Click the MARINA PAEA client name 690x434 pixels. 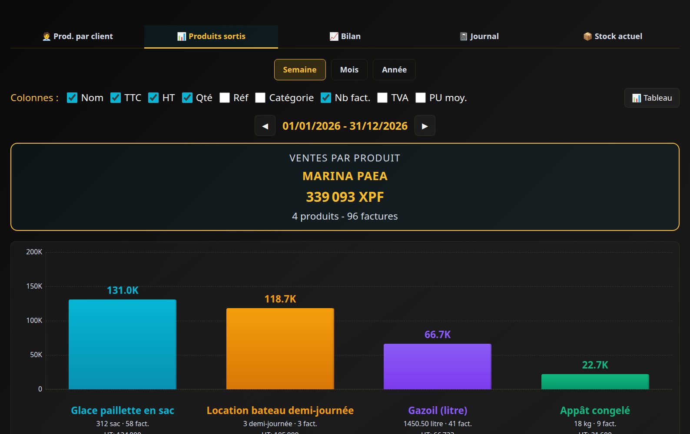click(x=345, y=176)
